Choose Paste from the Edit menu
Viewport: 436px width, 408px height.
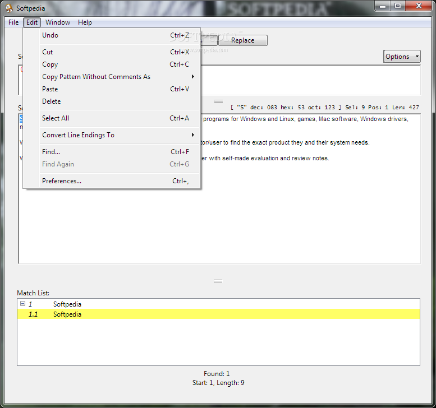point(120,89)
